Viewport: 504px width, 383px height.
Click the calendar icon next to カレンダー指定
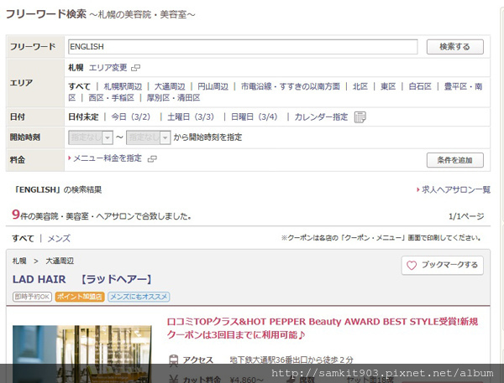(x=360, y=117)
